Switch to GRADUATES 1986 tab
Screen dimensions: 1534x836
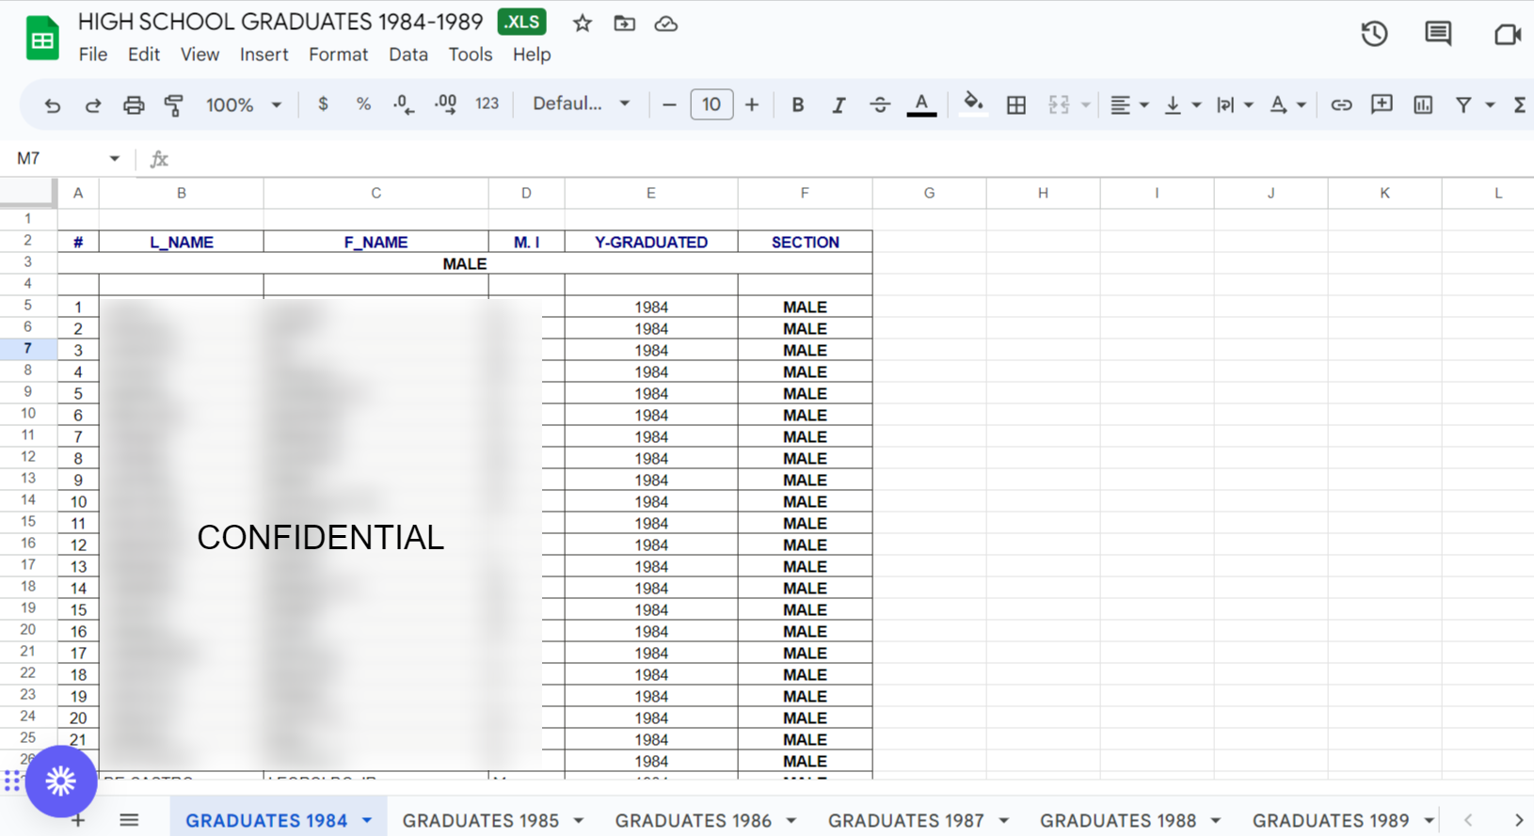coord(694,821)
